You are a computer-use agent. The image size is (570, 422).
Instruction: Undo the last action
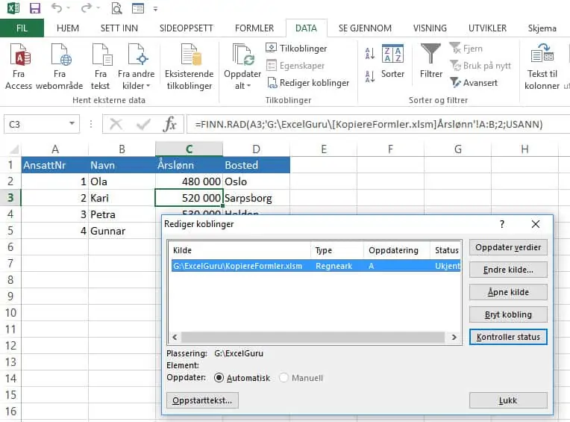(57, 7)
